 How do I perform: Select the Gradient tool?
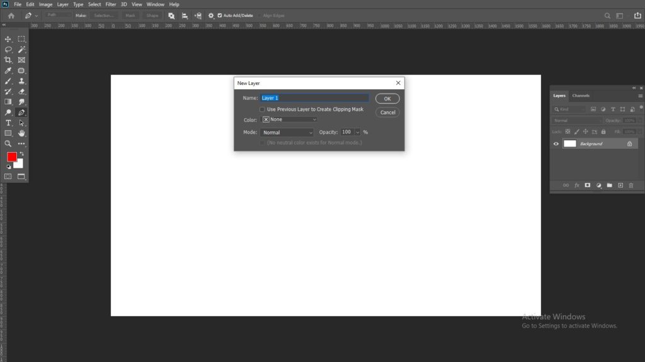(8, 102)
